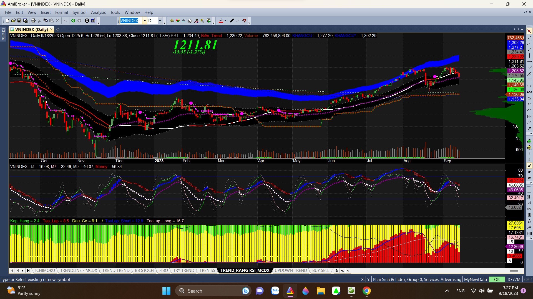Click the Copy toolbar icon
This screenshot has width=533, height=299.
click(x=46, y=21)
